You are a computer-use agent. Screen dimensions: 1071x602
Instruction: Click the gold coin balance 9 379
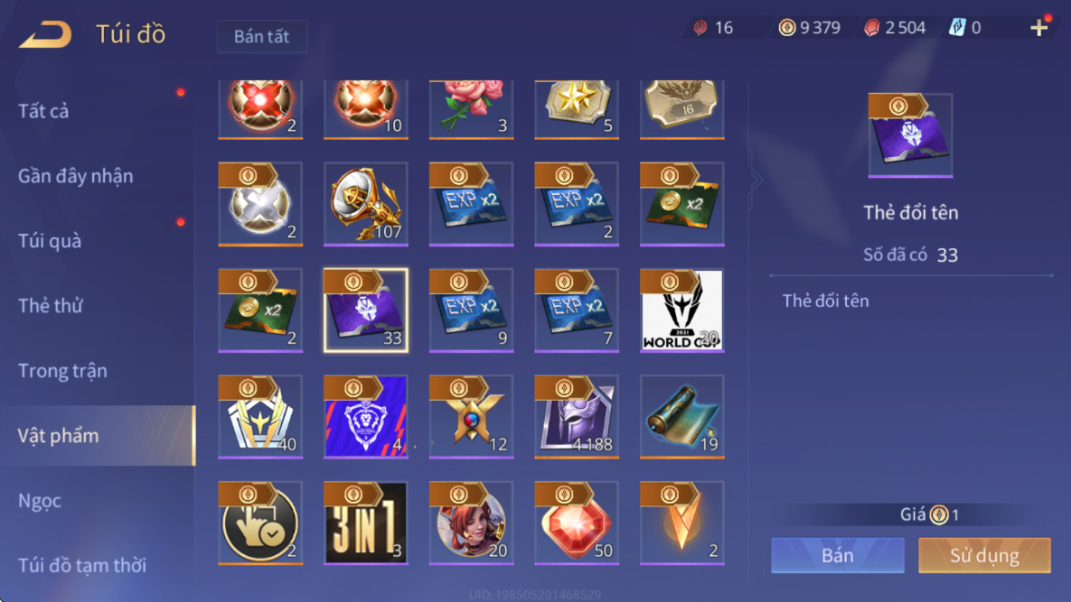(x=810, y=27)
